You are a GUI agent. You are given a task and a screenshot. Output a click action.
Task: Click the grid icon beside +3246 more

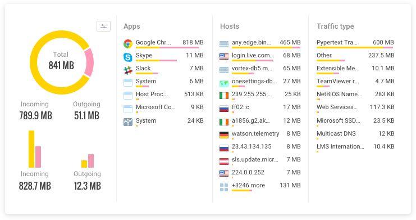(224, 187)
